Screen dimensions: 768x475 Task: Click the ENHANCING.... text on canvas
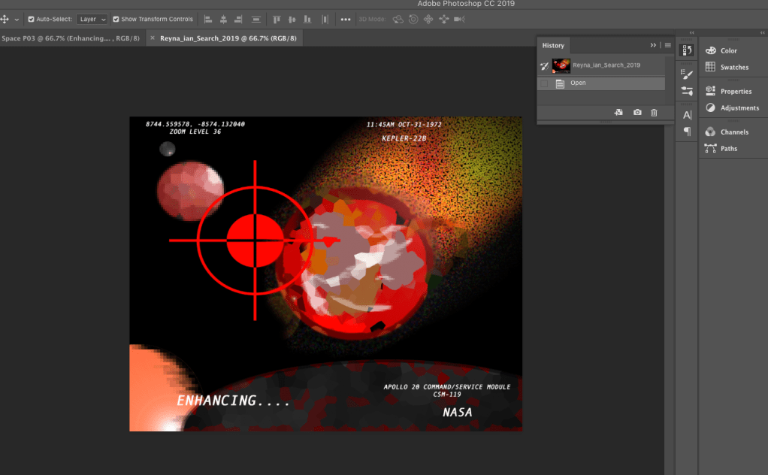pos(233,401)
